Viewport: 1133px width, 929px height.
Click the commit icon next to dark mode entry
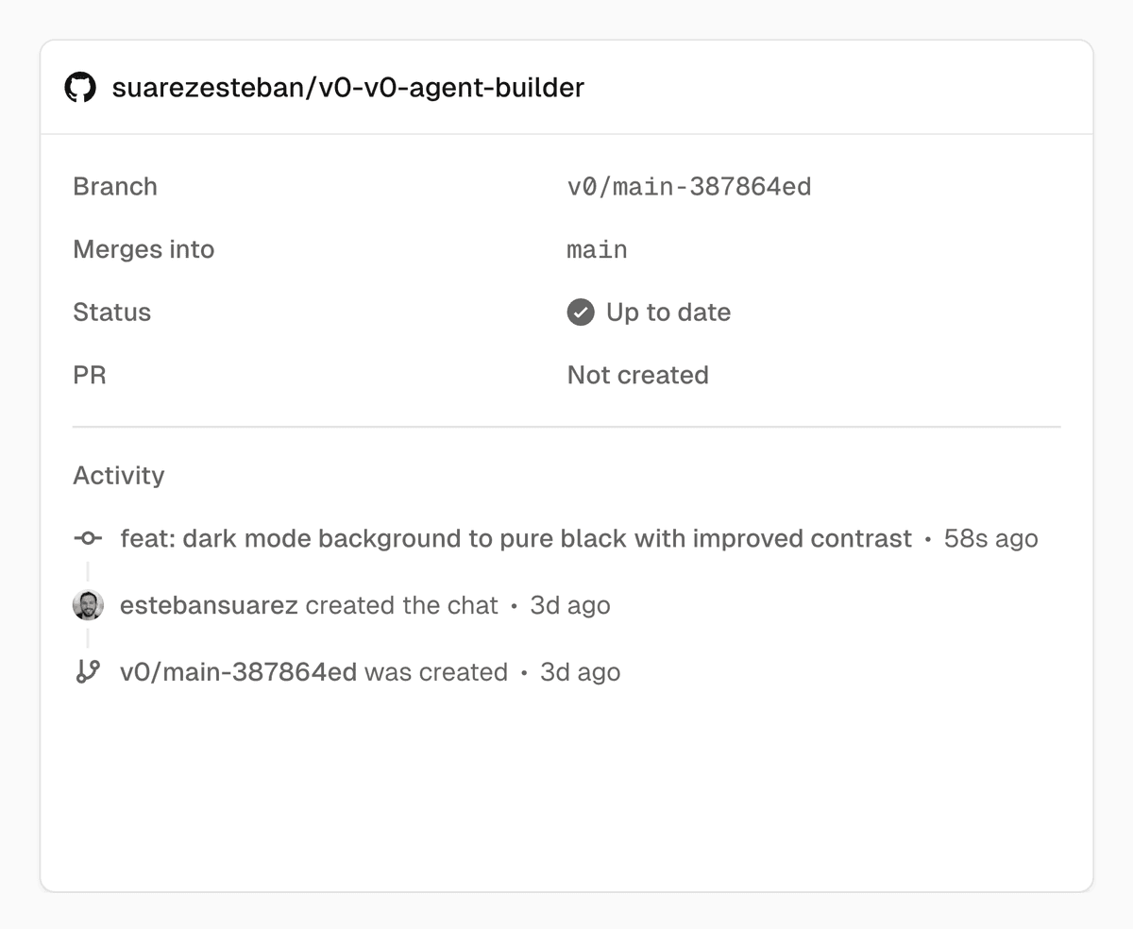coord(88,538)
